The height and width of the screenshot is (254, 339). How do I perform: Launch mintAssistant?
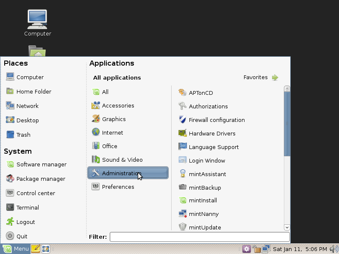tap(202, 174)
